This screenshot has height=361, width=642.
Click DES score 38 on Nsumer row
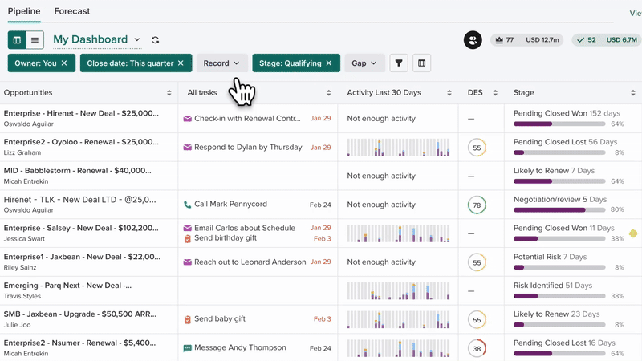click(x=477, y=349)
